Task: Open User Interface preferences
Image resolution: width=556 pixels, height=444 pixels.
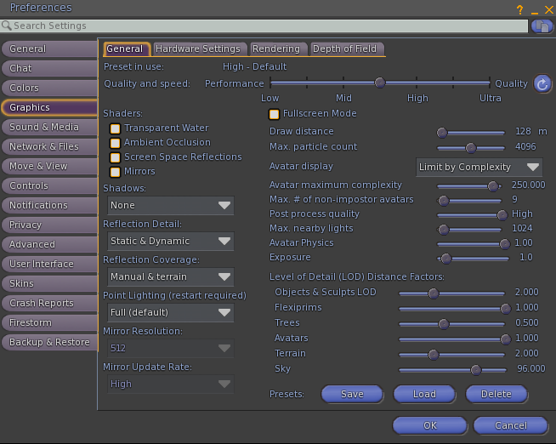Action: coord(49,264)
